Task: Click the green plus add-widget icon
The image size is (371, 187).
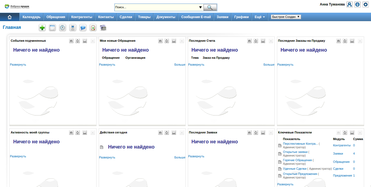Action: point(42,28)
